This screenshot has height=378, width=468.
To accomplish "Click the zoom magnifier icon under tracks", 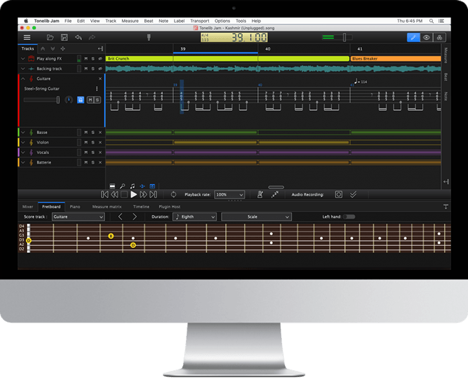I will click(122, 186).
